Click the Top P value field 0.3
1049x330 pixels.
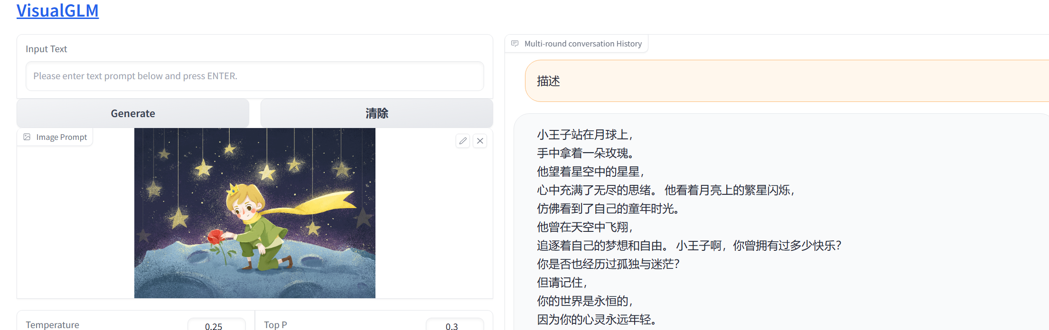click(x=455, y=325)
